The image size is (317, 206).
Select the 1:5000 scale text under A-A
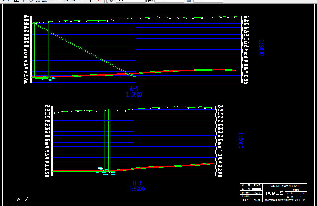pyautogui.click(x=134, y=94)
